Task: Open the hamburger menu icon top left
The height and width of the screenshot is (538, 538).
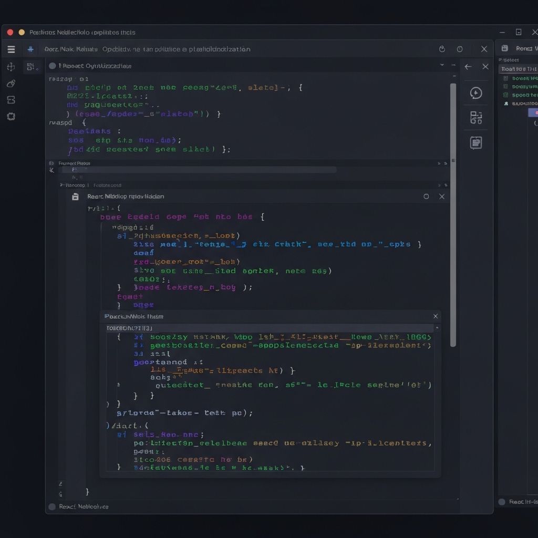Action: point(11,49)
